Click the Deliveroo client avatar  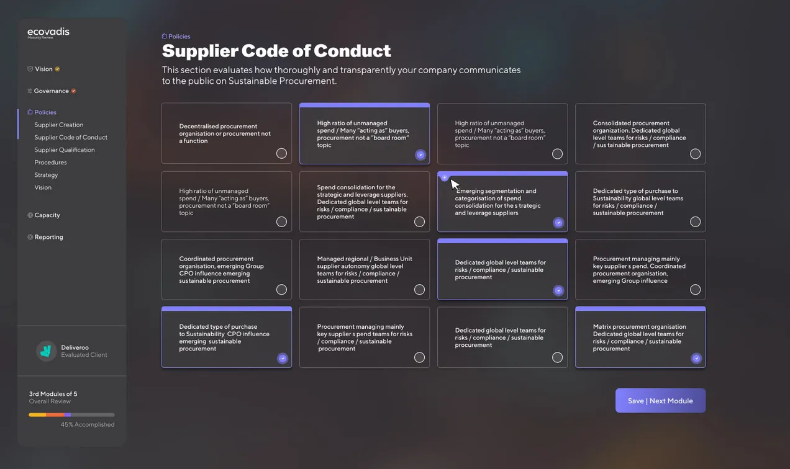(x=45, y=351)
